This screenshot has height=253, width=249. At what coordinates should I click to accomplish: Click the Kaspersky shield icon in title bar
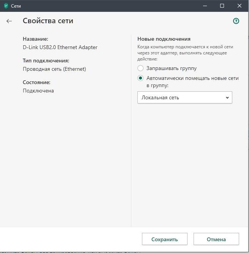6,6
